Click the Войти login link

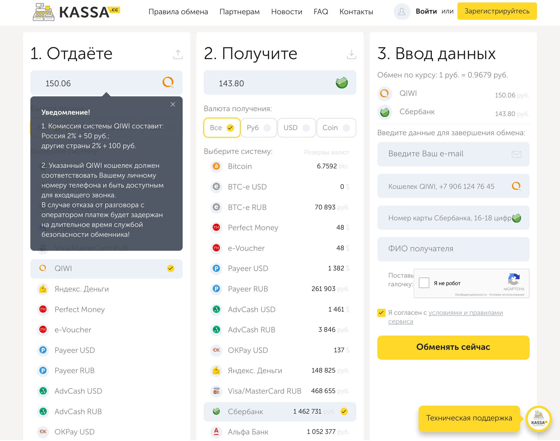tap(426, 11)
